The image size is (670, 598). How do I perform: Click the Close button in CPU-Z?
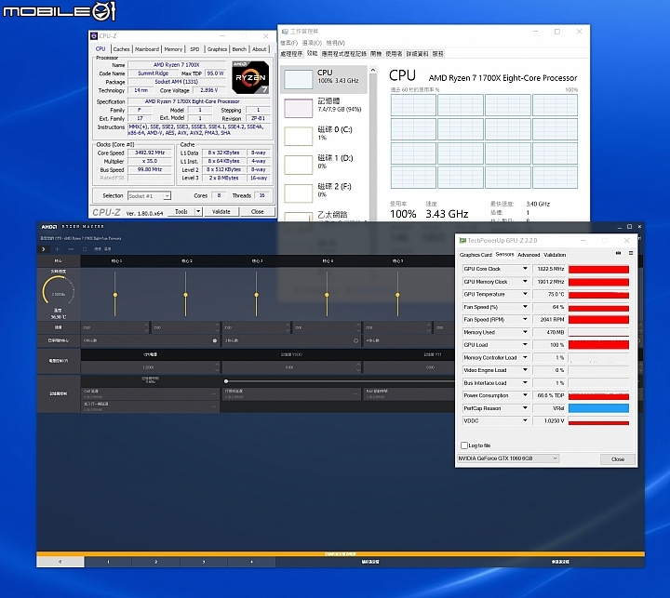257,211
